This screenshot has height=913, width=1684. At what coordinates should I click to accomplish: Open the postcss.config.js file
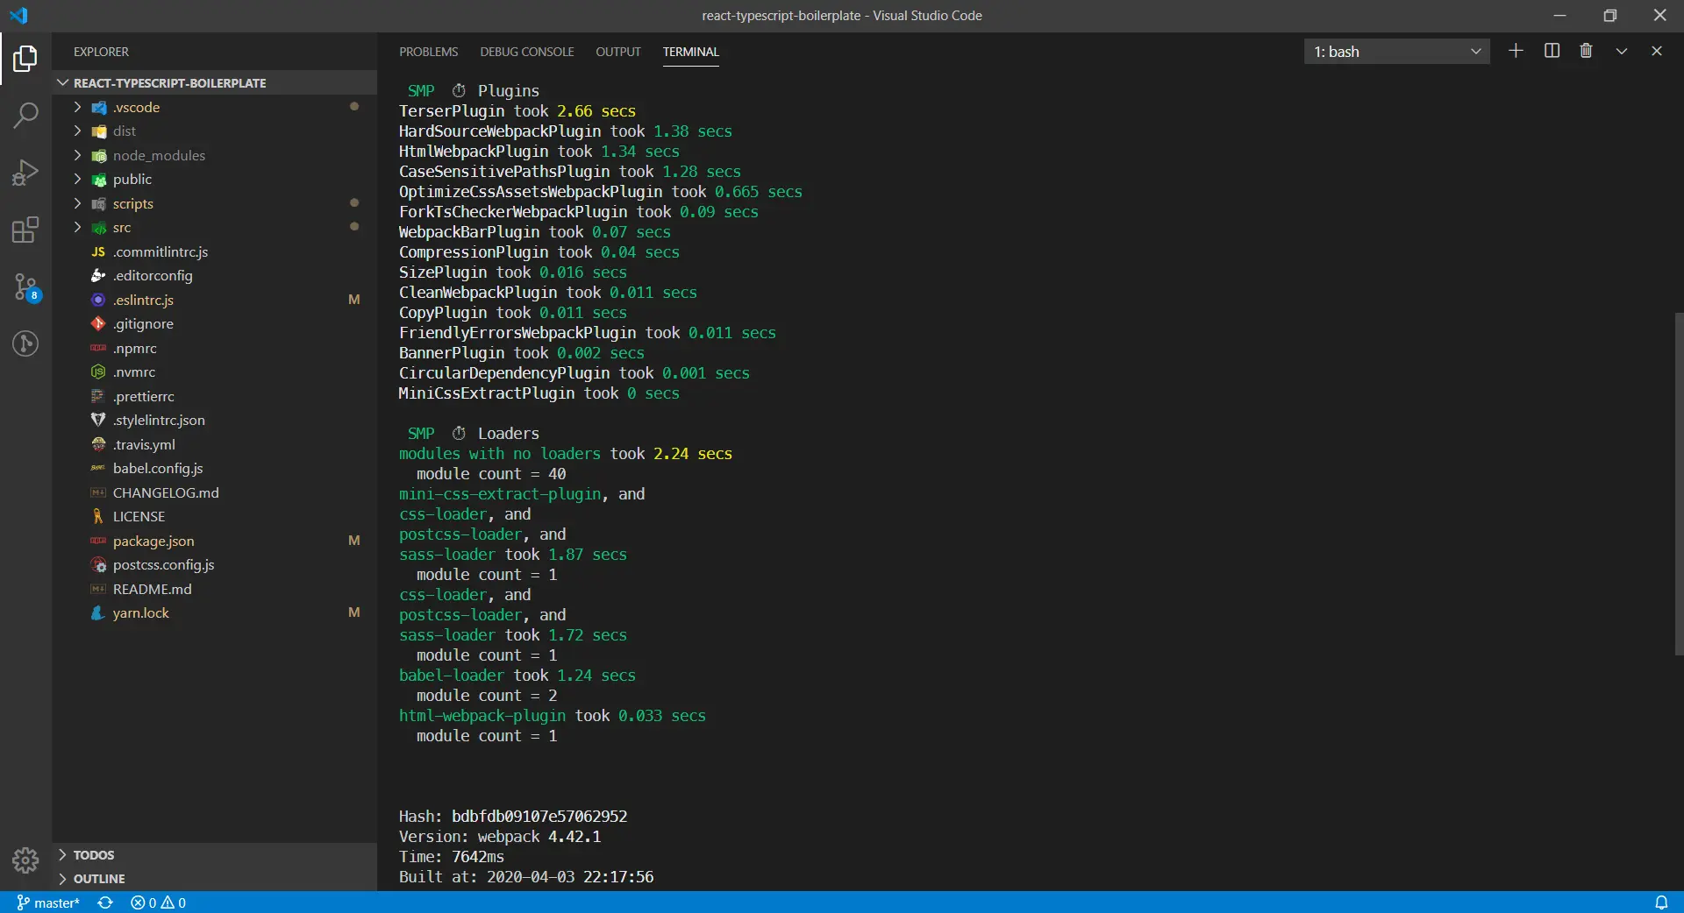click(215, 564)
